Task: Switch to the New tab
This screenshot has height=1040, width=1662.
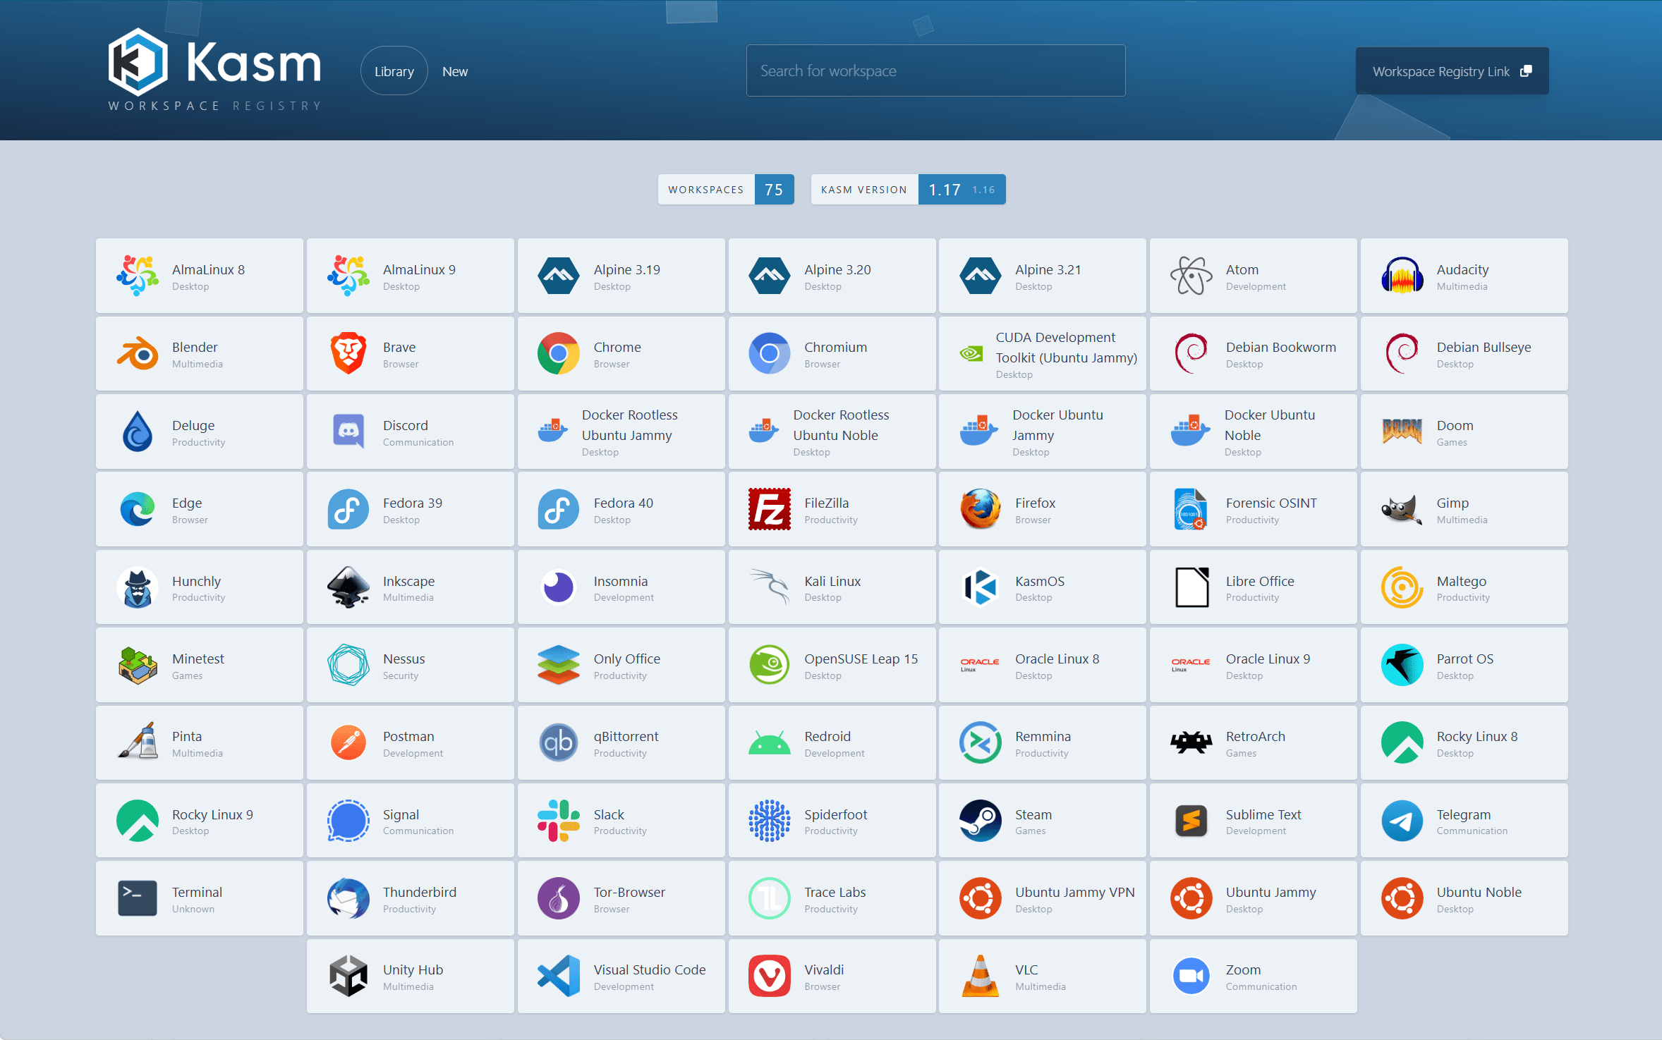Action: [455, 71]
